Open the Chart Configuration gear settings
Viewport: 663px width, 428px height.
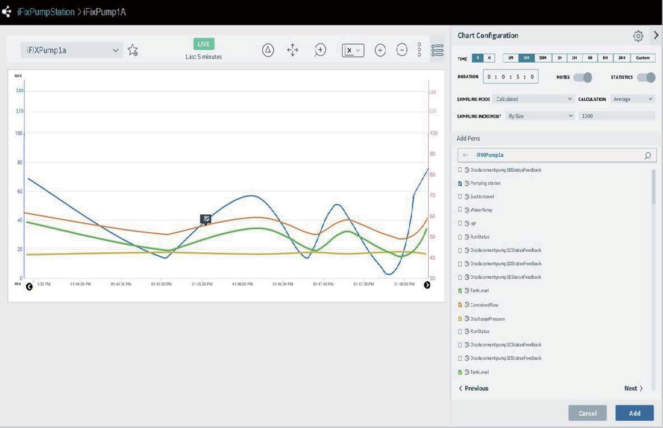[x=638, y=36]
